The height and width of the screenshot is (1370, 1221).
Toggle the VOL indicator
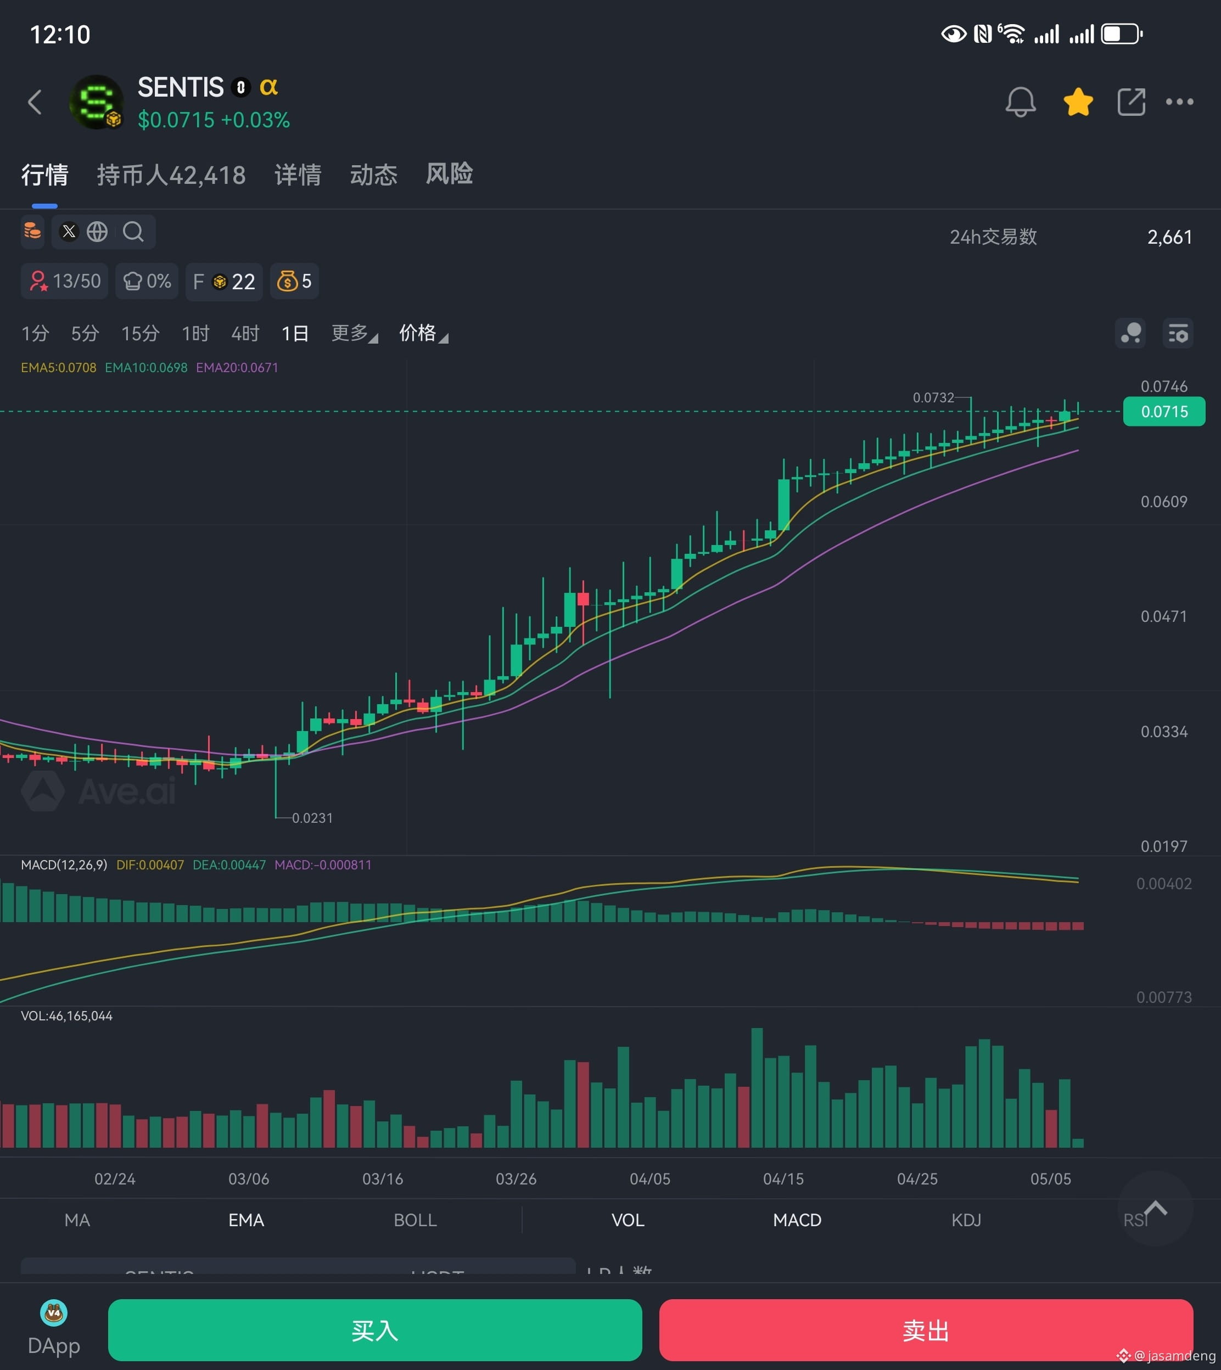[x=628, y=1220]
